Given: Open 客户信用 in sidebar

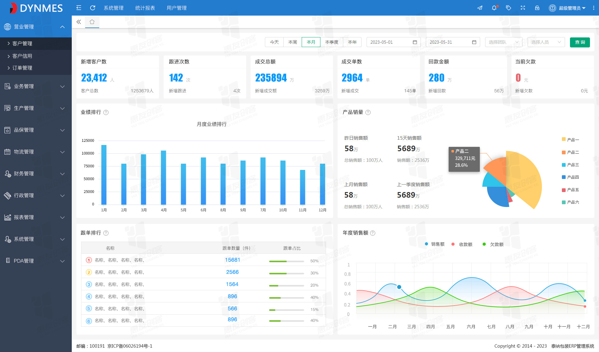Looking at the screenshot, I should click(22, 56).
